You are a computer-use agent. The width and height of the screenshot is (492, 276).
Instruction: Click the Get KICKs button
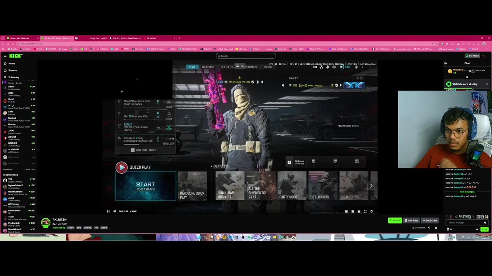[472, 56]
